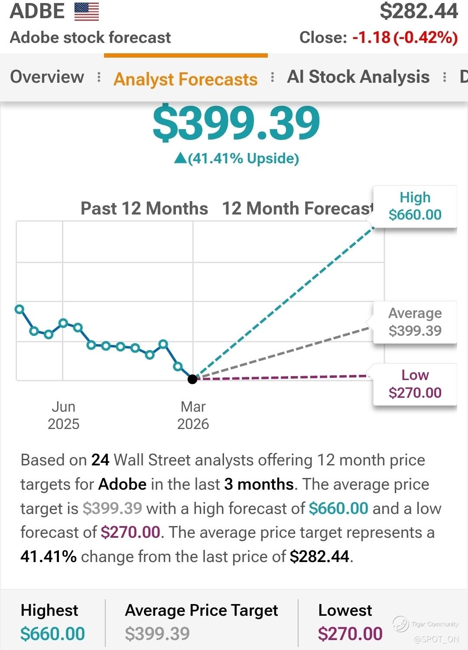Click the Tiger Community logo icon
This screenshot has height=650, width=468.
click(400, 624)
